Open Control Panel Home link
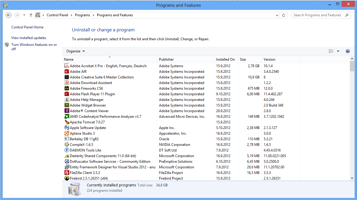This screenshot has width=357, height=200. [x=27, y=27]
